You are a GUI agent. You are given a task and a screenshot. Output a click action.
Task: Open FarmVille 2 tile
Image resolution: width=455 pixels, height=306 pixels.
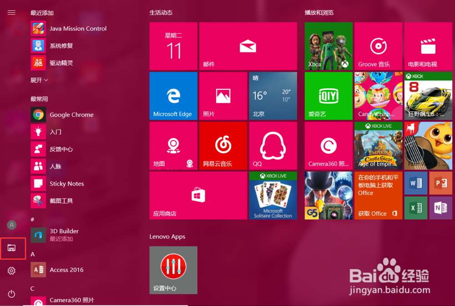click(x=428, y=145)
